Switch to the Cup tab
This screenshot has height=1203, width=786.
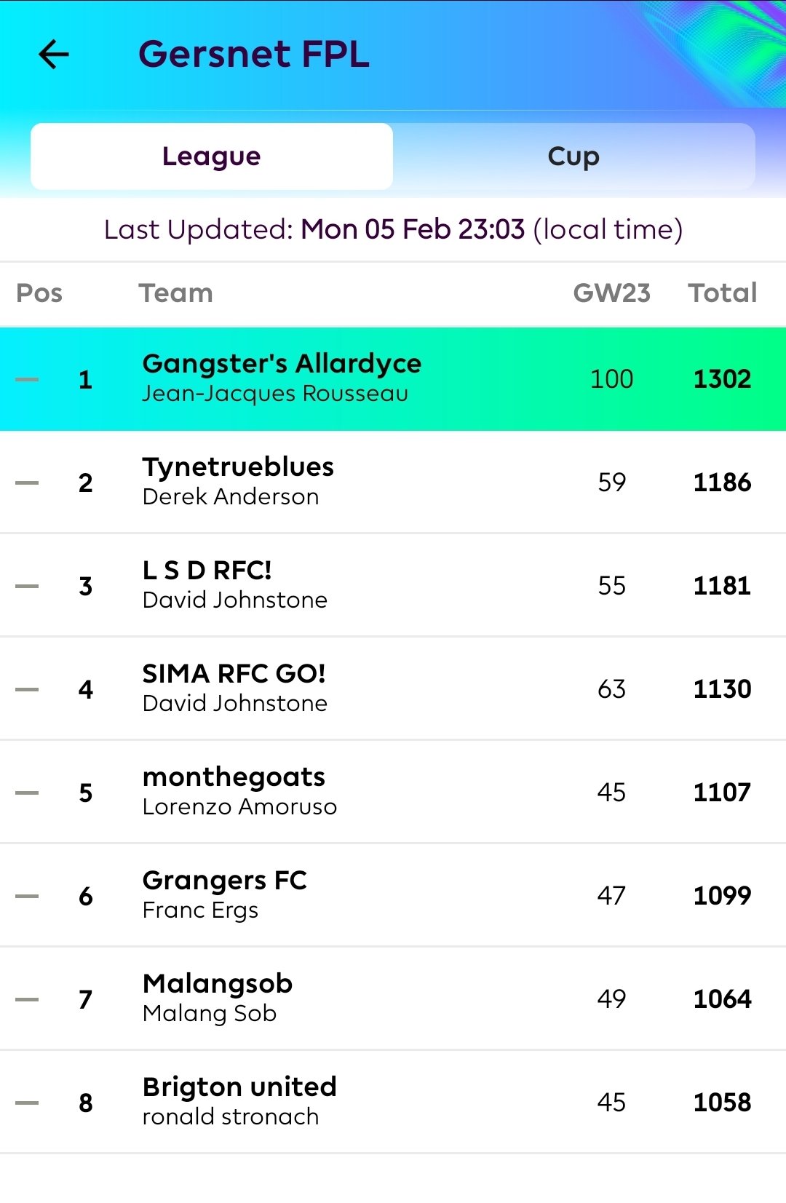coord(573,156)
